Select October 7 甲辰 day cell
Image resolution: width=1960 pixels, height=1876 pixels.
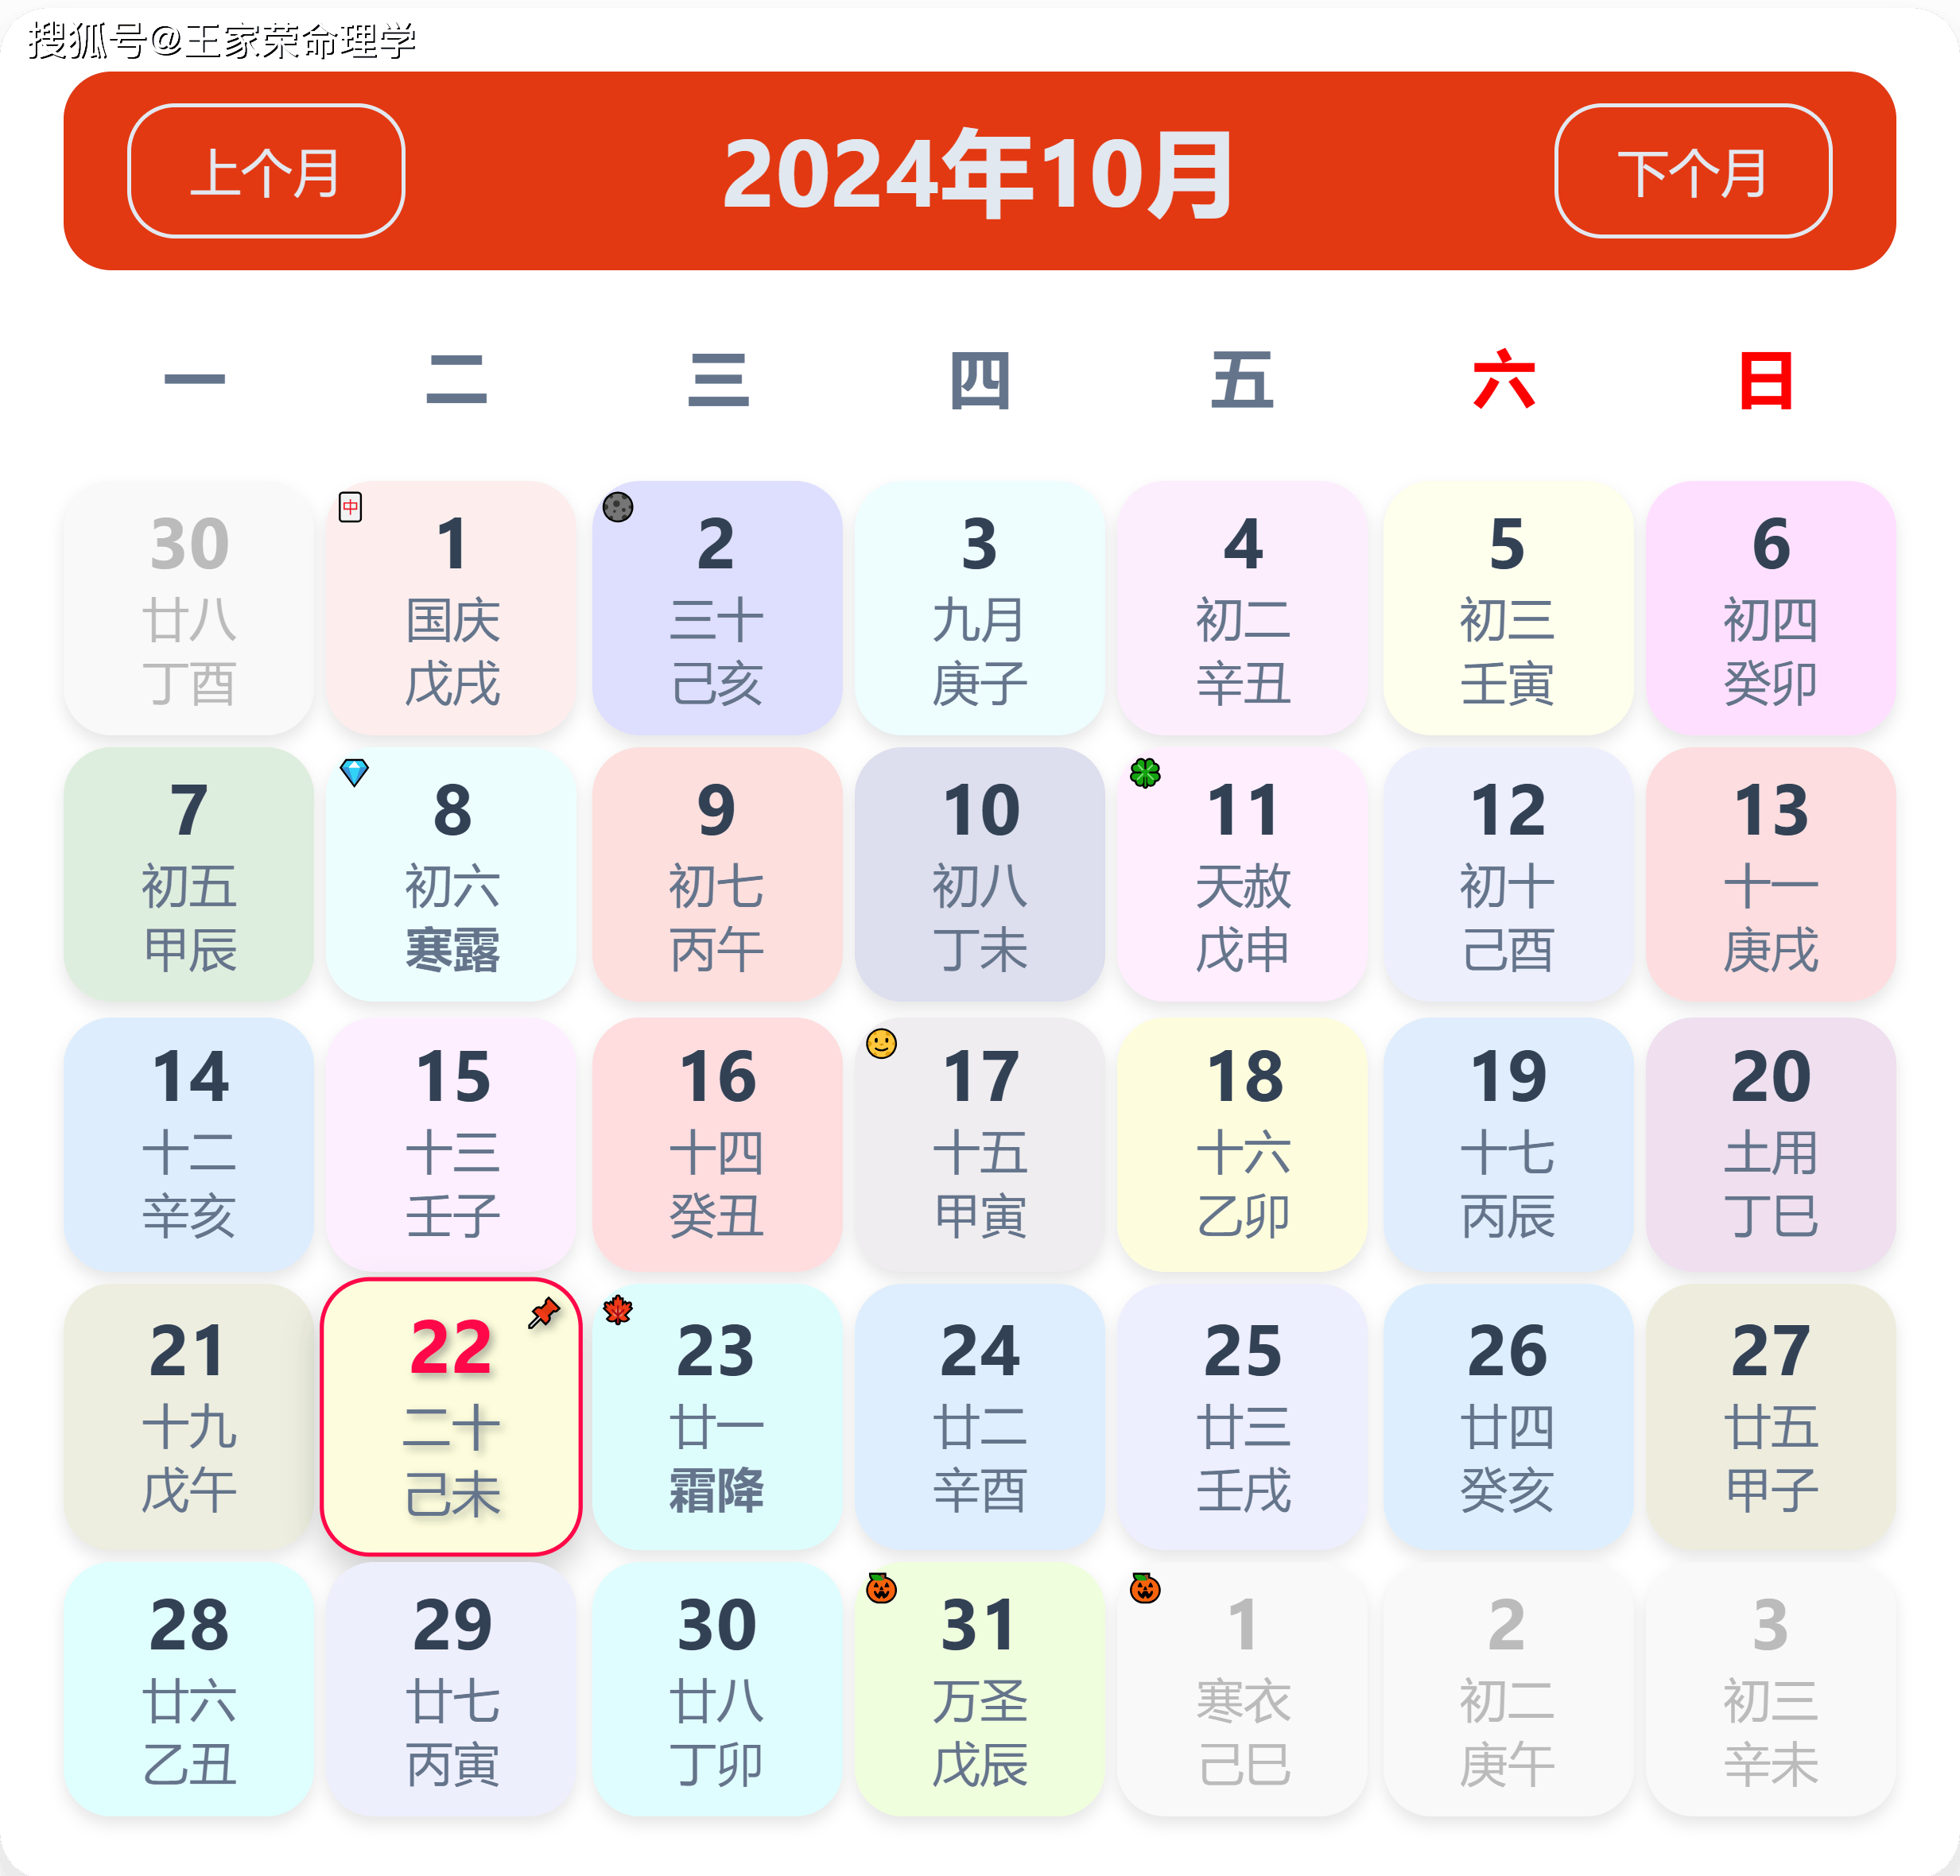189,874
